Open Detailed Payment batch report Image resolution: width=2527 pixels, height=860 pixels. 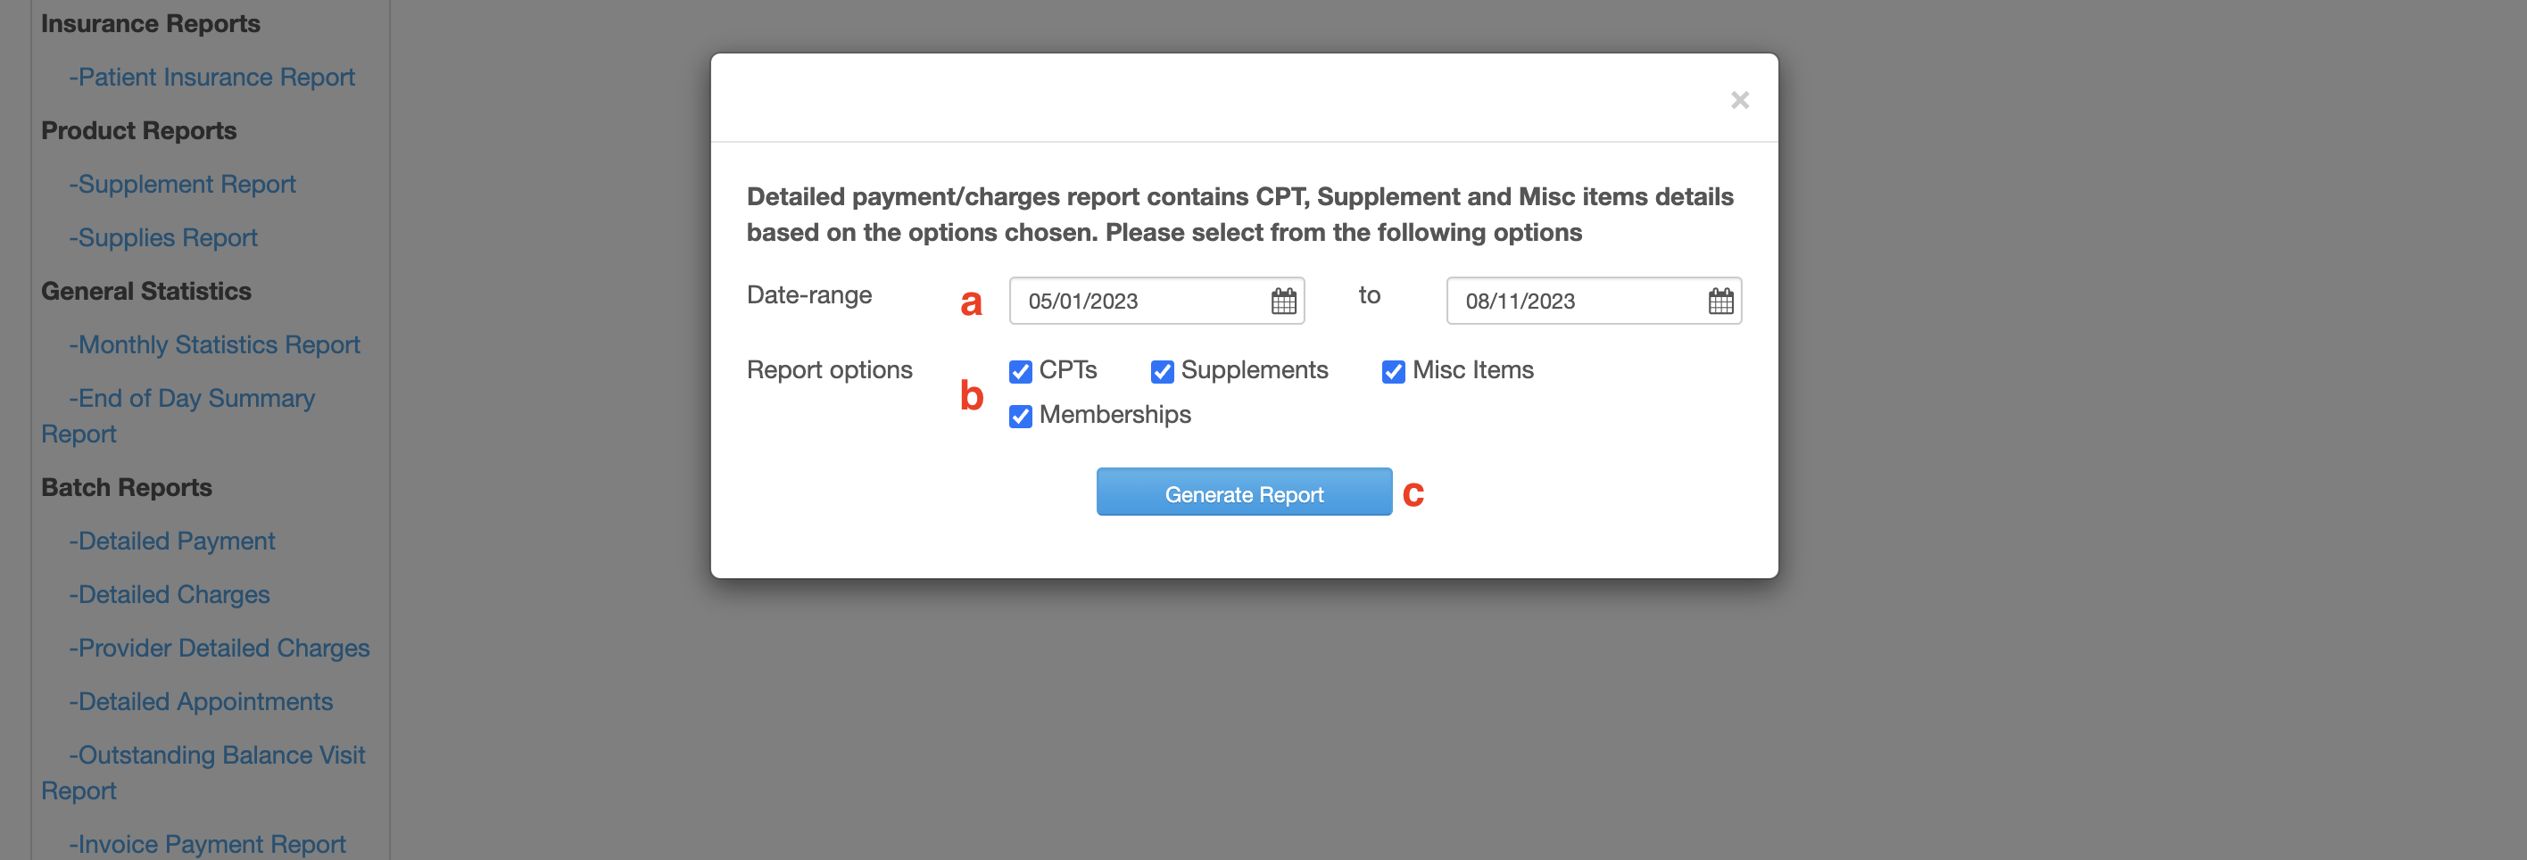[171, 542]
